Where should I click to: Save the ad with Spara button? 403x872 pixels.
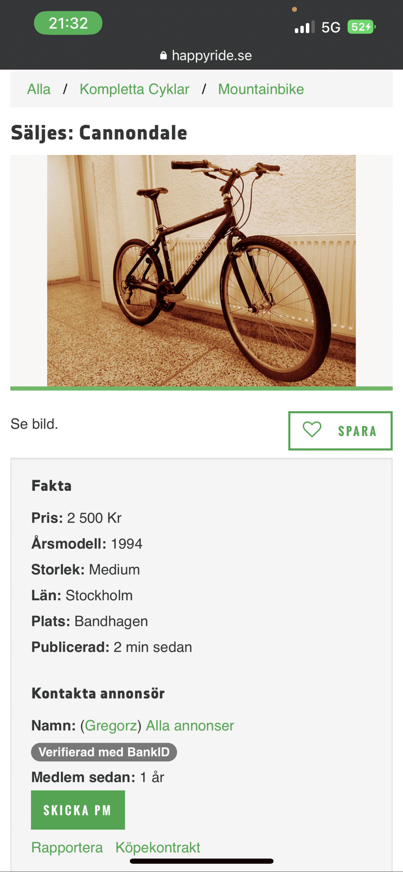(x=340, y=431)
